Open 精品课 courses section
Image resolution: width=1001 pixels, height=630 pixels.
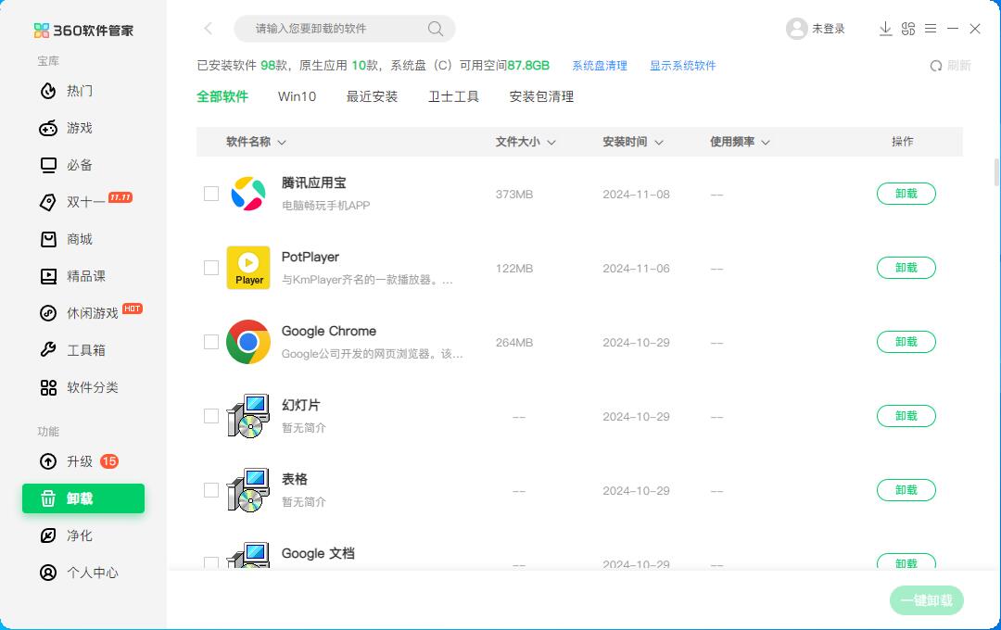[73, 276]
